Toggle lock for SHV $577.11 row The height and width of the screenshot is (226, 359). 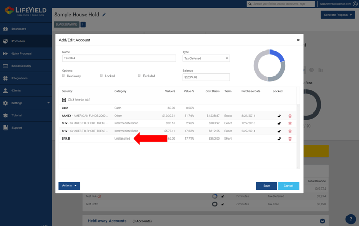pos(279,131)
